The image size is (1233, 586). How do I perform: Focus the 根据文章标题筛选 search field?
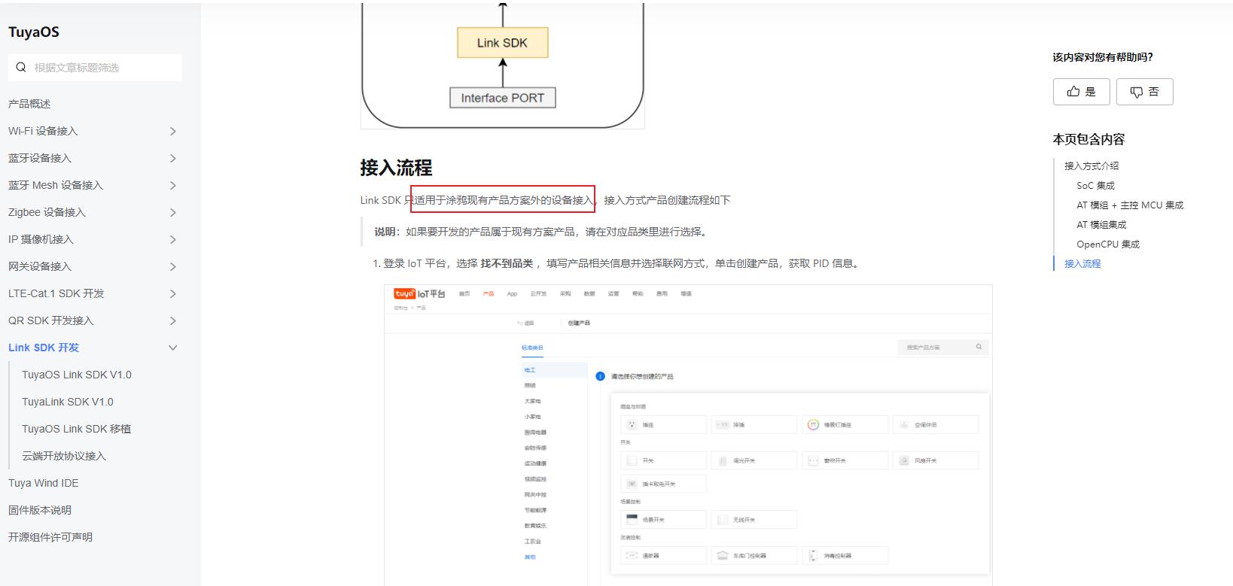95,67
